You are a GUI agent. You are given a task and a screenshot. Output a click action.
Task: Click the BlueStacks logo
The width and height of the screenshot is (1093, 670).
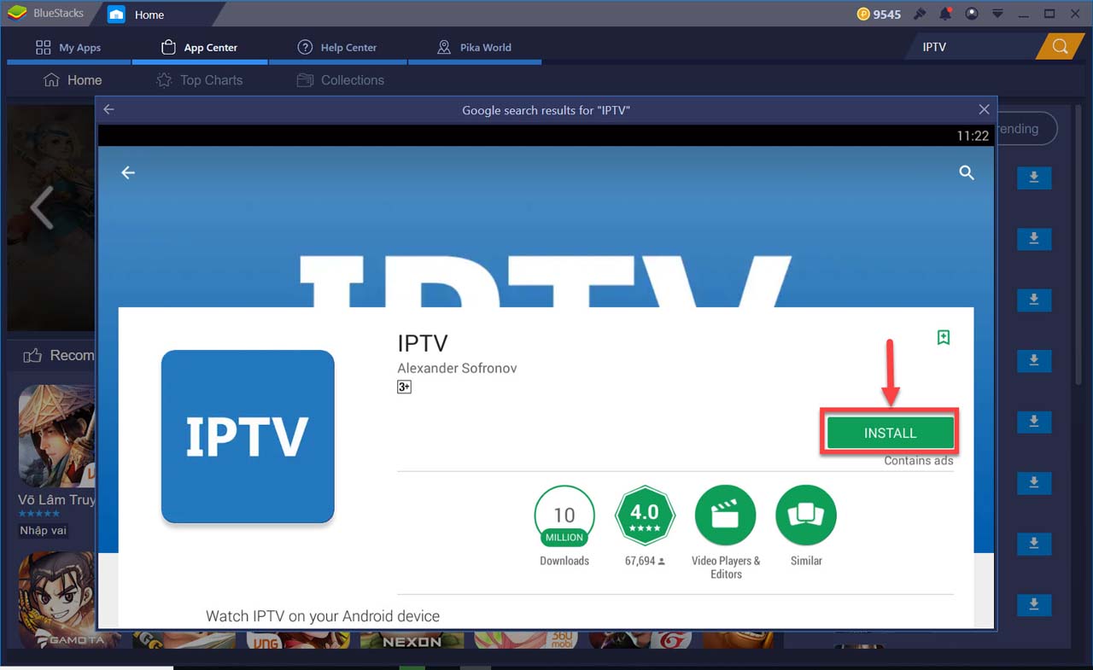(17, 14)
